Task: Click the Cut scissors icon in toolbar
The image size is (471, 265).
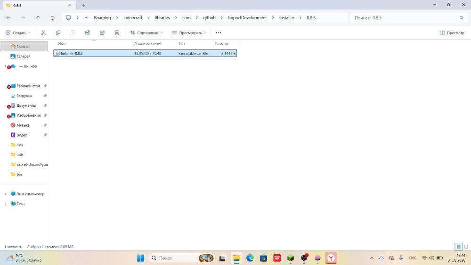Action: pos(43,33)
